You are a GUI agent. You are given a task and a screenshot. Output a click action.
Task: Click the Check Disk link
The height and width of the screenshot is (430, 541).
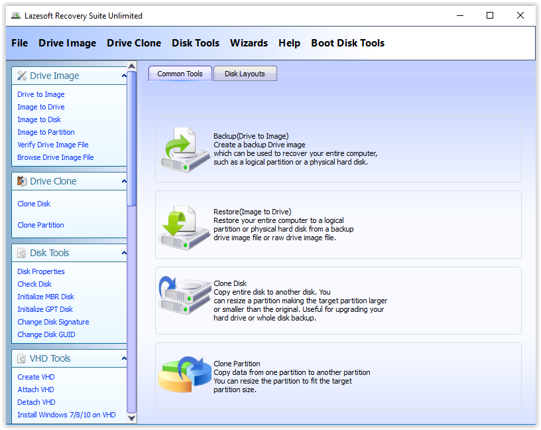34,284
